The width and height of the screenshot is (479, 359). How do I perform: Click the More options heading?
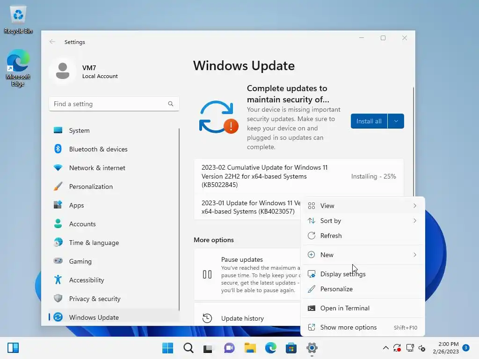tap(213, 240)
